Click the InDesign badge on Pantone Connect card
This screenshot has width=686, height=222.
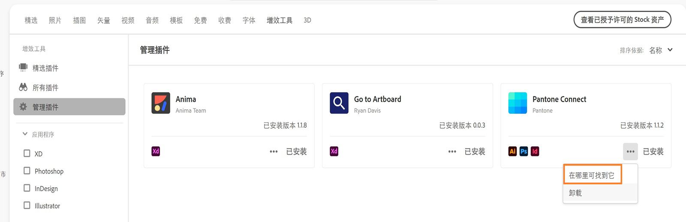tap(535, 151)
